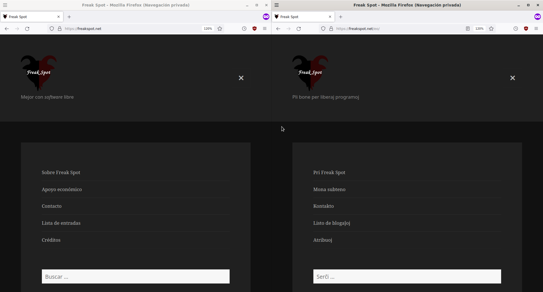Open a new tab in left Firefox window
Viewport: 543px width, 292px height.
(69, 17)
